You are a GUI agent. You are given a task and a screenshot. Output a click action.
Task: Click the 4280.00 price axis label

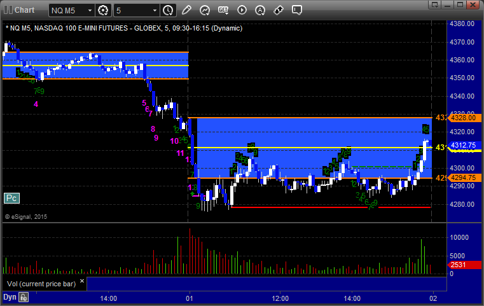click(462, 204)
